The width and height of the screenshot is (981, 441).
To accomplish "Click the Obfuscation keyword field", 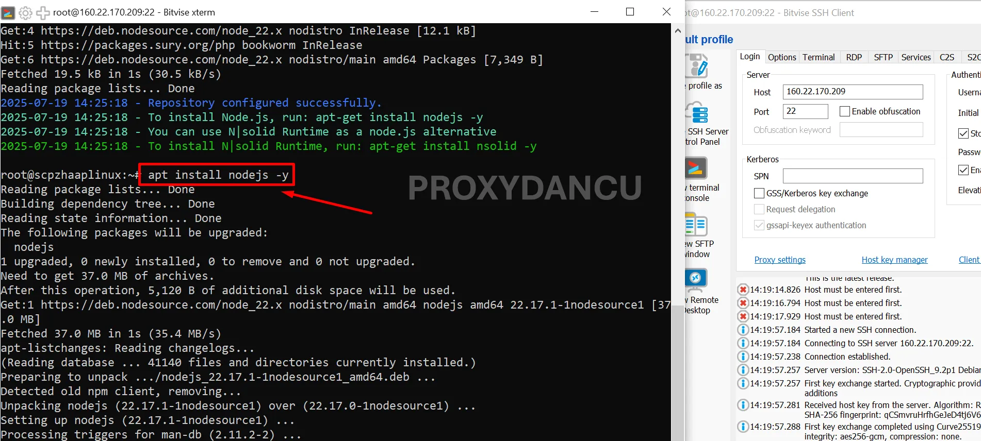I will click(881, 130).
